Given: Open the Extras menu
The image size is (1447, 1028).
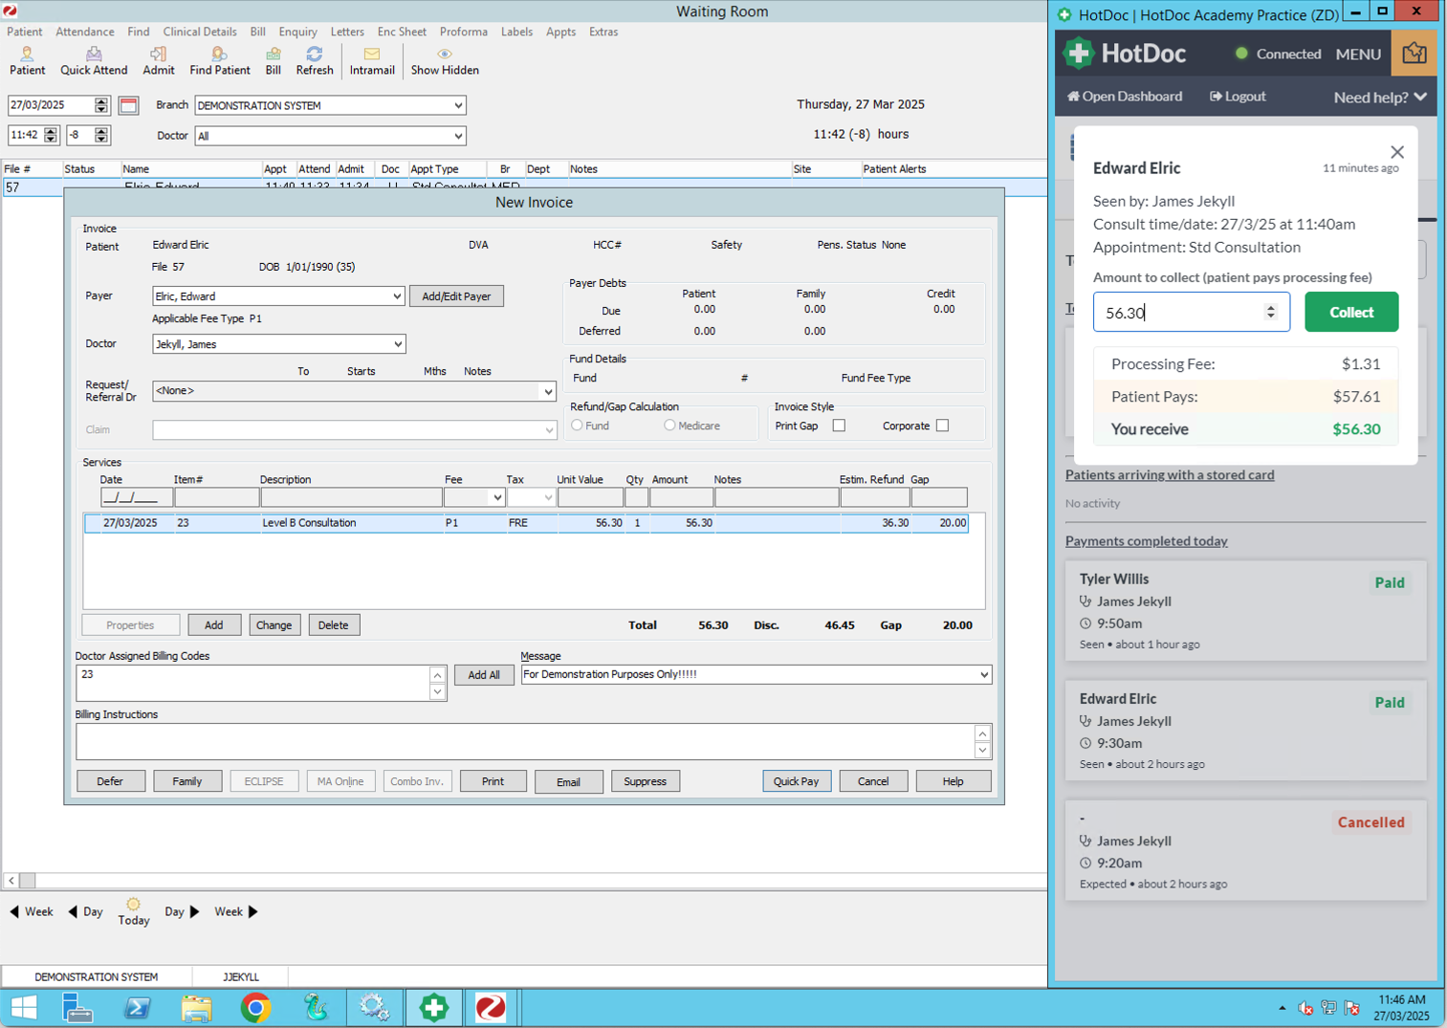Looking at the screenshot, I should click(603, 32).
